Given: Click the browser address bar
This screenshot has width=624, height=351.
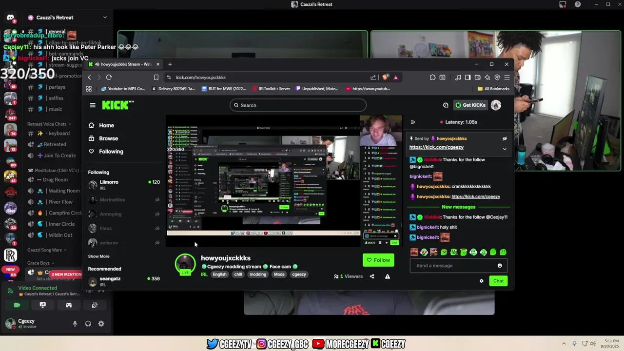Looking at the screenshot, I should pyautogui.click(x=273, y=78).
